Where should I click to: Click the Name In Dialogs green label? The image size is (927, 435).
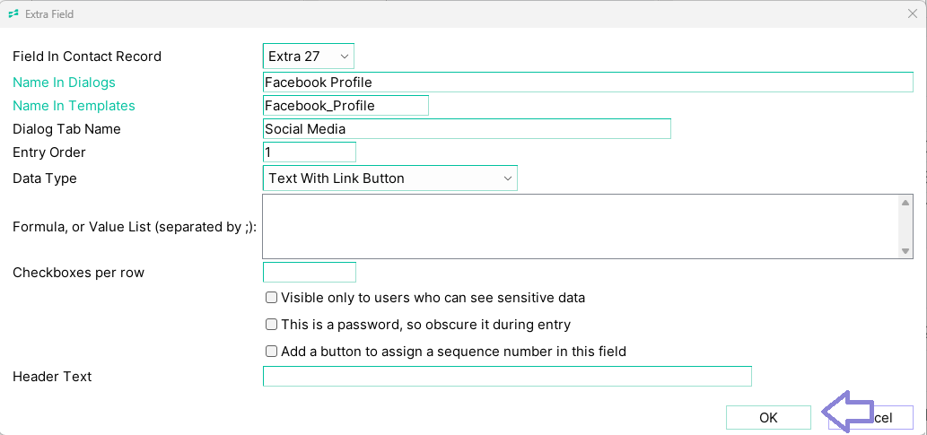point(64,83)
